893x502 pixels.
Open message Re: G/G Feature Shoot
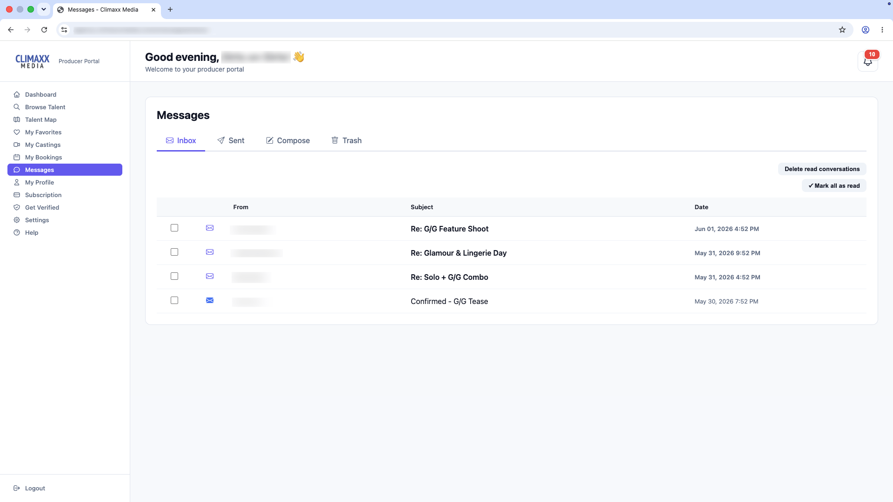(x=449, y=229)
